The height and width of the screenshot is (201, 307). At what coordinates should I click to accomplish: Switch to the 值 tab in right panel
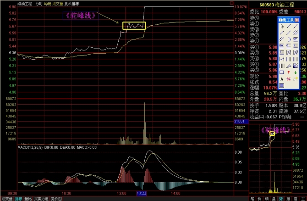click(296, 199)
